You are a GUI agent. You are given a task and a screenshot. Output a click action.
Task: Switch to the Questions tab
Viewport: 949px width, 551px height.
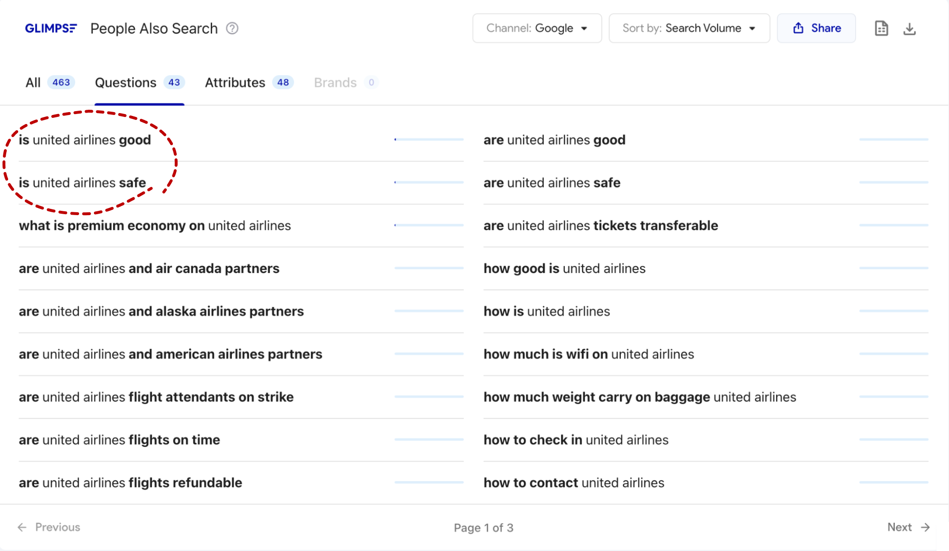(x=138, y=82)
